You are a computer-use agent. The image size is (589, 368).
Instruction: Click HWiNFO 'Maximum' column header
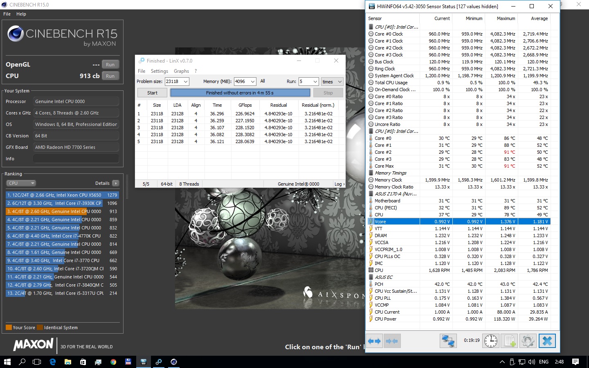point(506,18)
